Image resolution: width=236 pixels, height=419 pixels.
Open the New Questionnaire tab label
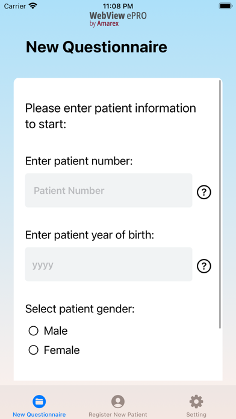click(39, 415)
